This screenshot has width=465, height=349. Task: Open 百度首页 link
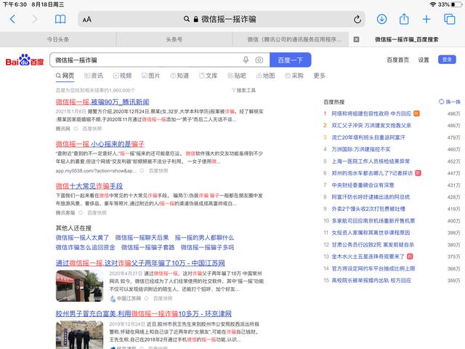[397, 60]
